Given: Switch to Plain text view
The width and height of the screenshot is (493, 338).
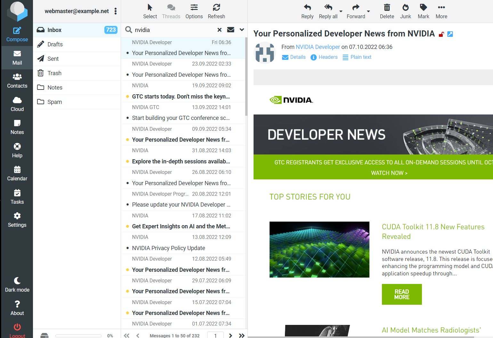Looking at the screenshot, I should [357, 57].
